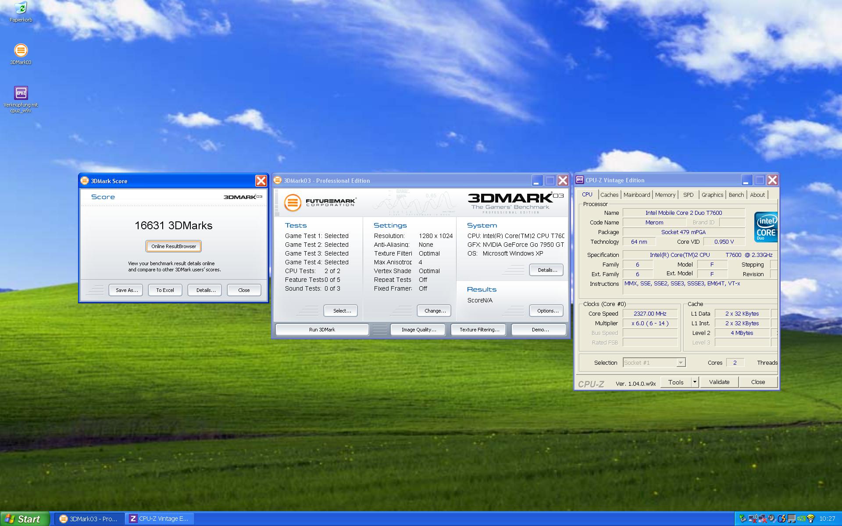Click the Tools button in CPU-Z

click(676, 382)
